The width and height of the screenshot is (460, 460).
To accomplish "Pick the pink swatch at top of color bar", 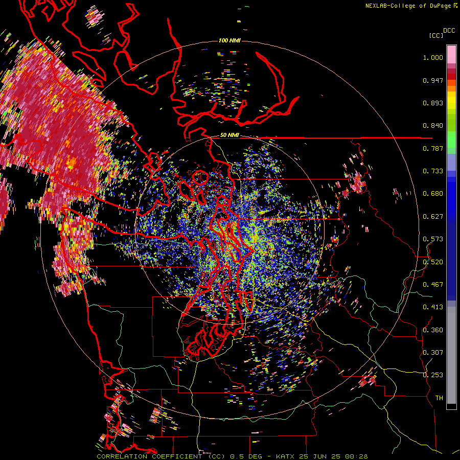I will tap(451, 54).
